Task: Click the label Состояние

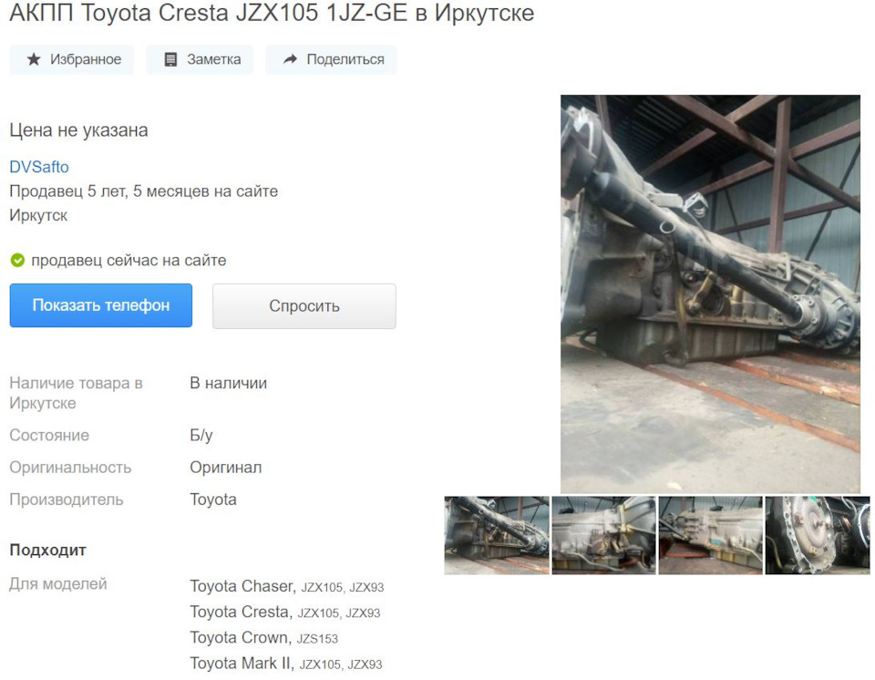Action: [49, 435]
